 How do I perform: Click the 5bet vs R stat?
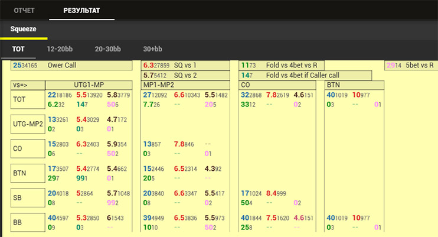click(x=411, y=65)
